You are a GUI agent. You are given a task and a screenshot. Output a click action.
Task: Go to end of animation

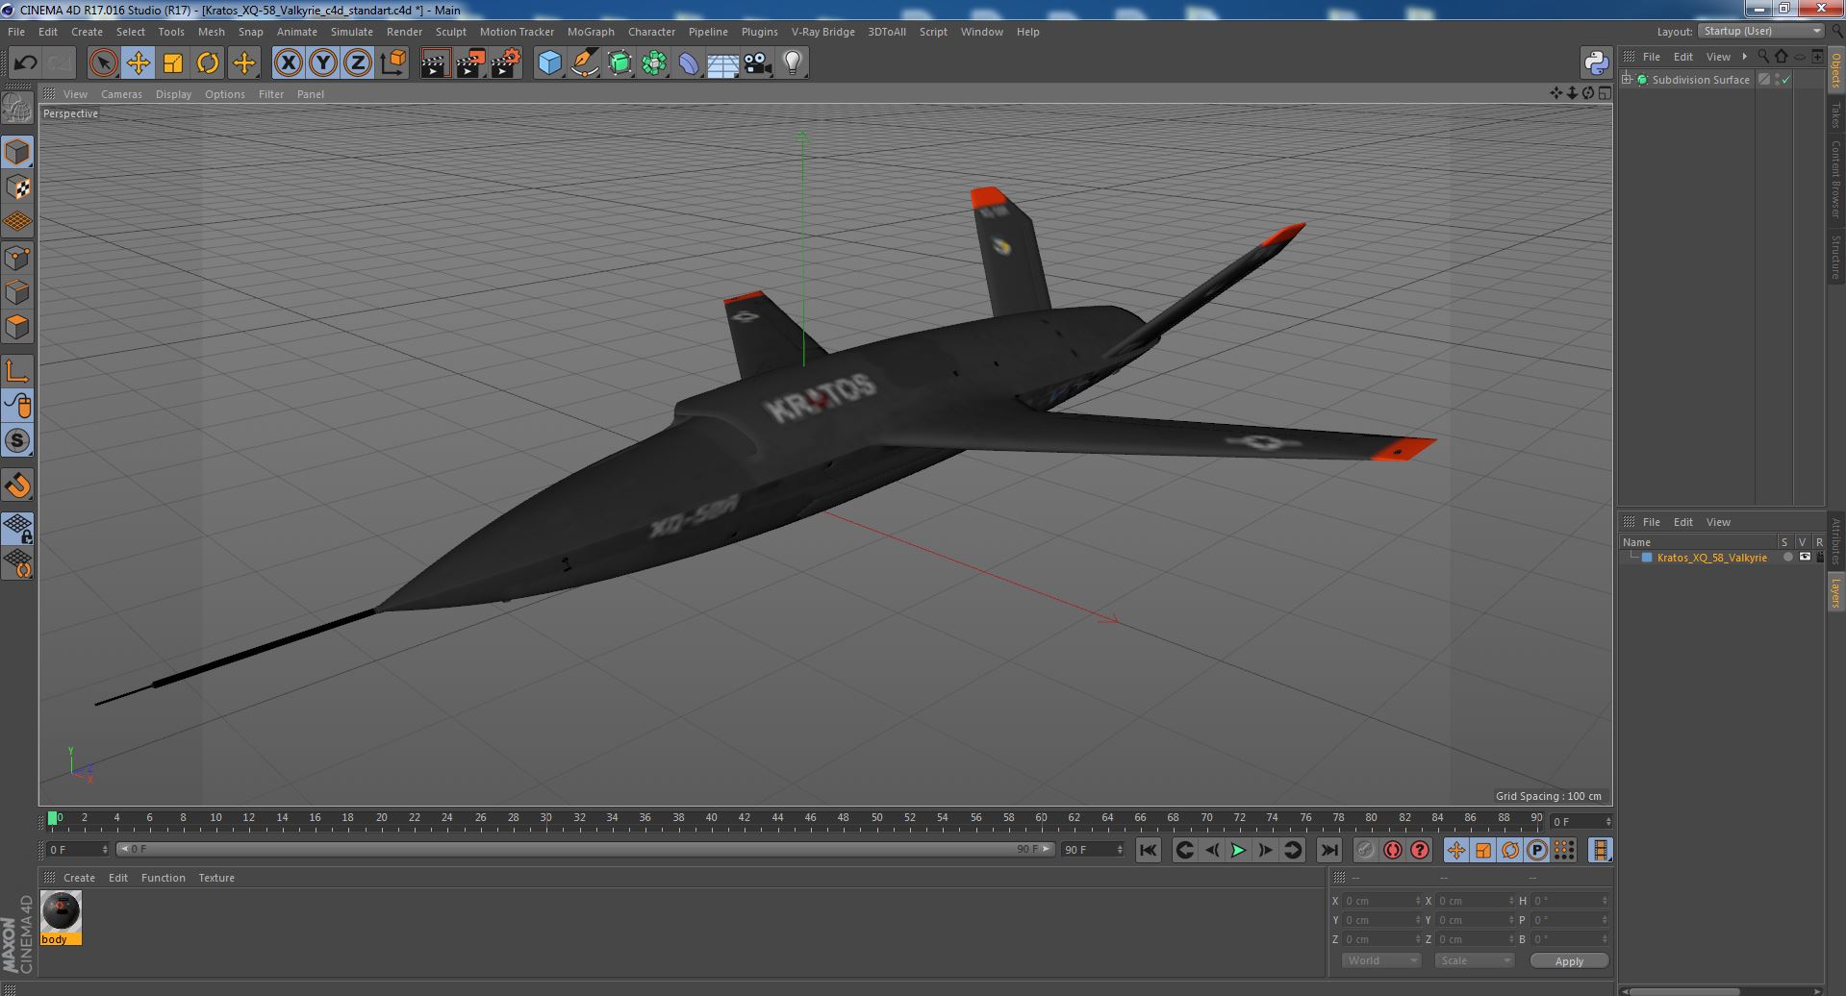pyautogui.click(x=1328, y=850)
